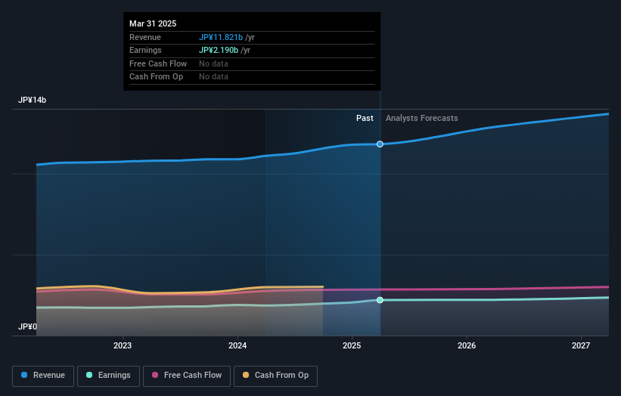
Task: Toggle the Cash From Op legend button
Action: click(275, 376)
